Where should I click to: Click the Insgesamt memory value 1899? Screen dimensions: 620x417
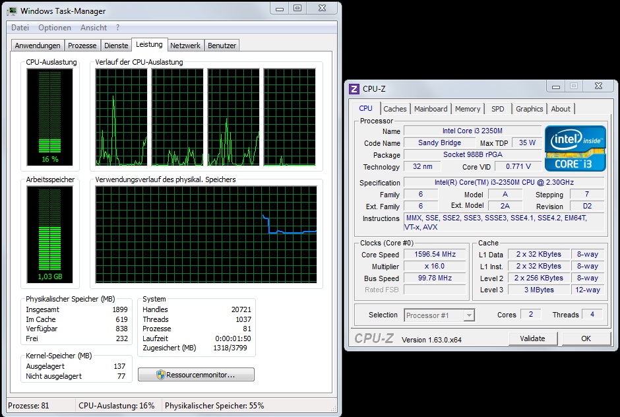click(120, 310)
